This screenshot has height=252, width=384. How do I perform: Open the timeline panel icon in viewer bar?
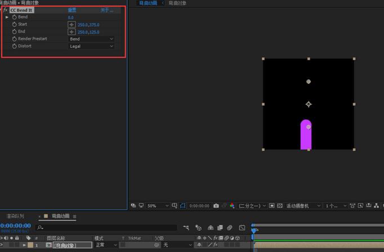pos(369,205)
